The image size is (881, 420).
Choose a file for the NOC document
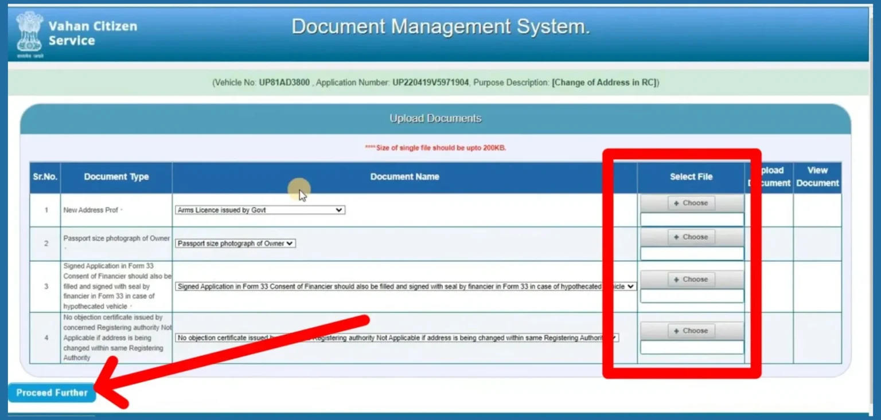click(691, 330)
